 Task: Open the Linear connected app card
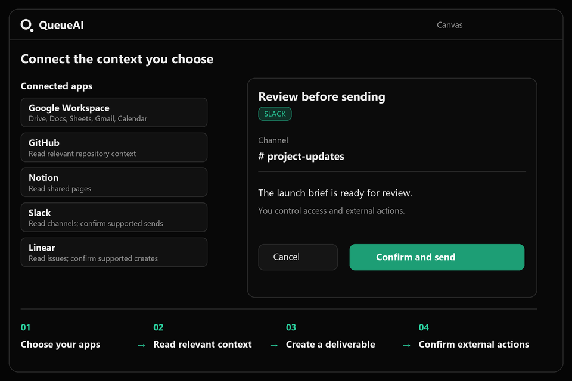point(114,252)
